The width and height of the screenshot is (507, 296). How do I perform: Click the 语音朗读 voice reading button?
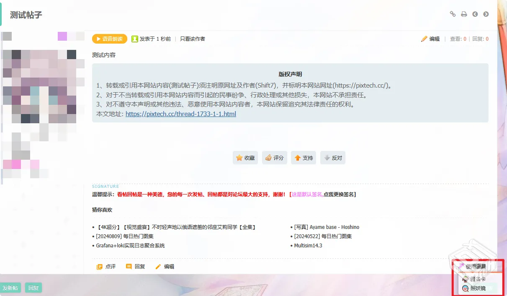[x=110, y=39]
